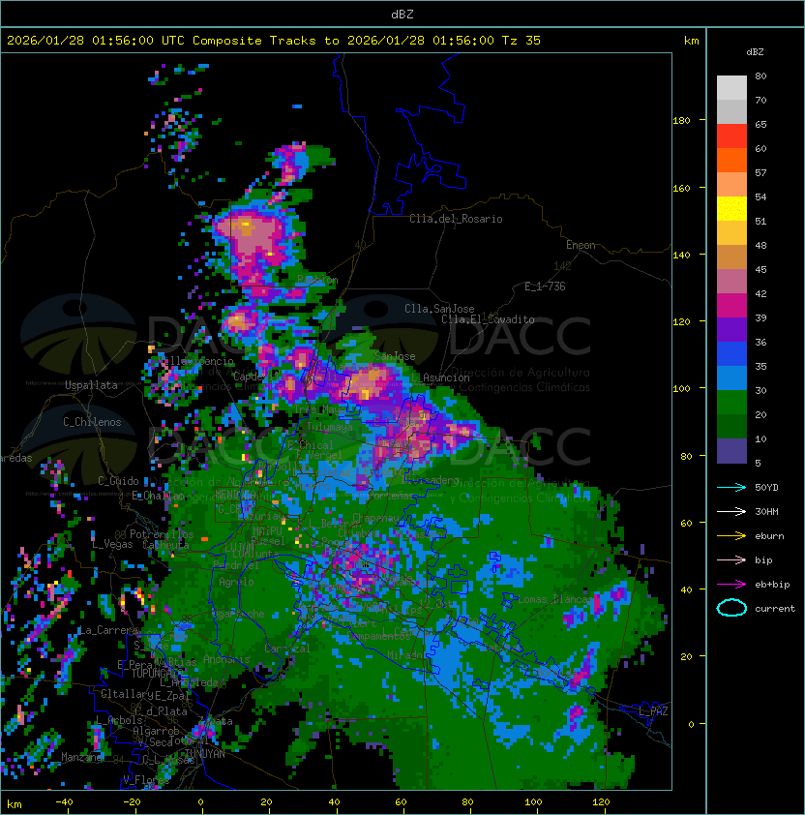Click the 'Carrizal' map label
This screenshot has width=805, height=815.
click(286, 649)
